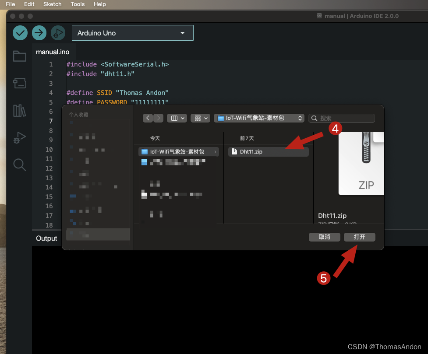Click the Dht11.zip file icon
The width and height of the screenshot is (428, 354).
click(x=234, y=152)
